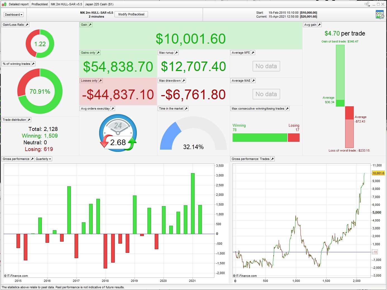Click the green Winning 78 consecutive bar
Viewport: 387px width, 290px height.
(260, 138)
